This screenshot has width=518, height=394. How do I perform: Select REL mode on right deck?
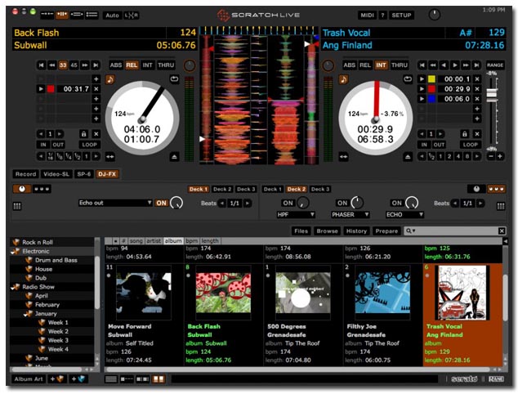coord(364,65)
